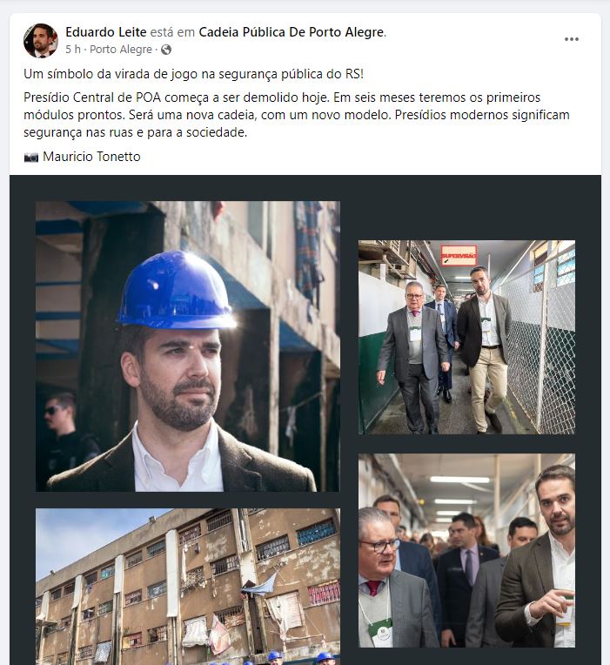This screenshot has width=610, height=665.
Task: Click the Mauricio Tonetto photo credit text
Action: click(x=91, y=157)
